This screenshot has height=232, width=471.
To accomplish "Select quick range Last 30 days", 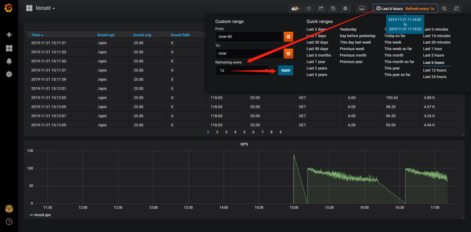I will coord(317,42).
